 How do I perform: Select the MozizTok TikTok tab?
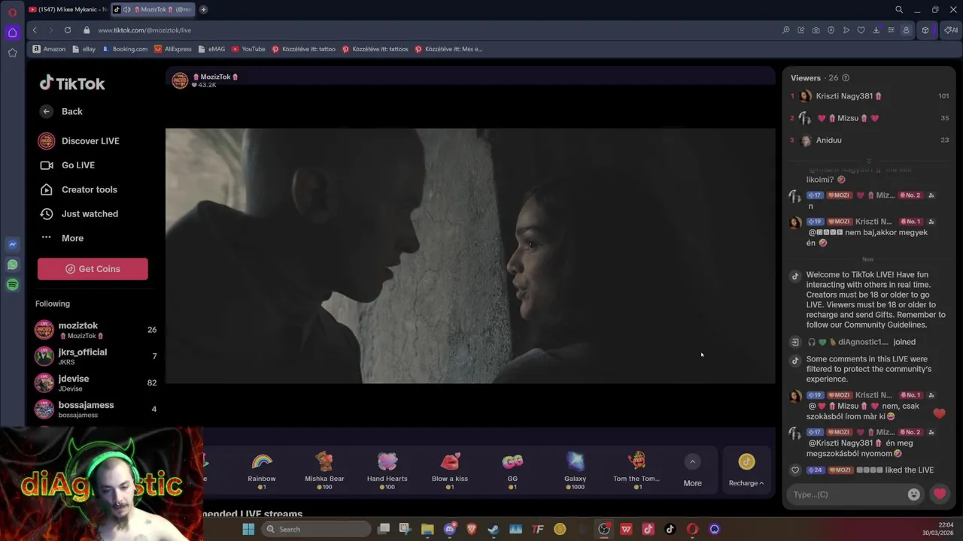152,10
